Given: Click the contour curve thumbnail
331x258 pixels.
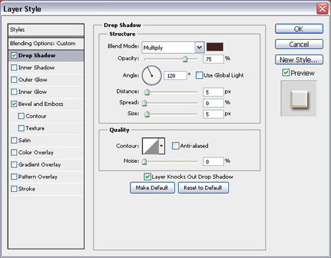Looking at the screenshot, I should tap(151, 146).
